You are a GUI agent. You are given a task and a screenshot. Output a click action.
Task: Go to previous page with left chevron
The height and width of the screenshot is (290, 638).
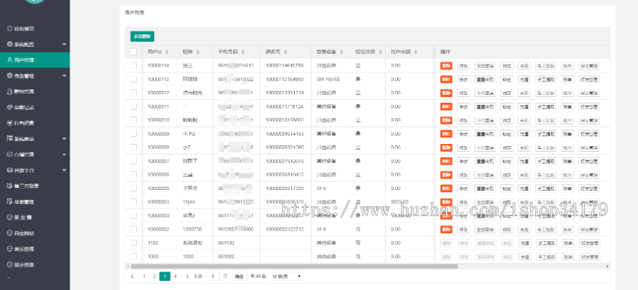coord(133,276)
